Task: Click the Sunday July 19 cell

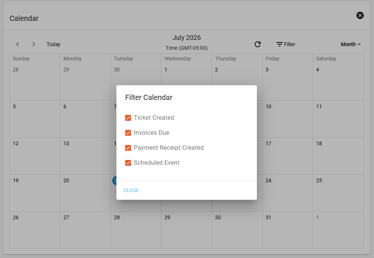Action: (35, 193)
